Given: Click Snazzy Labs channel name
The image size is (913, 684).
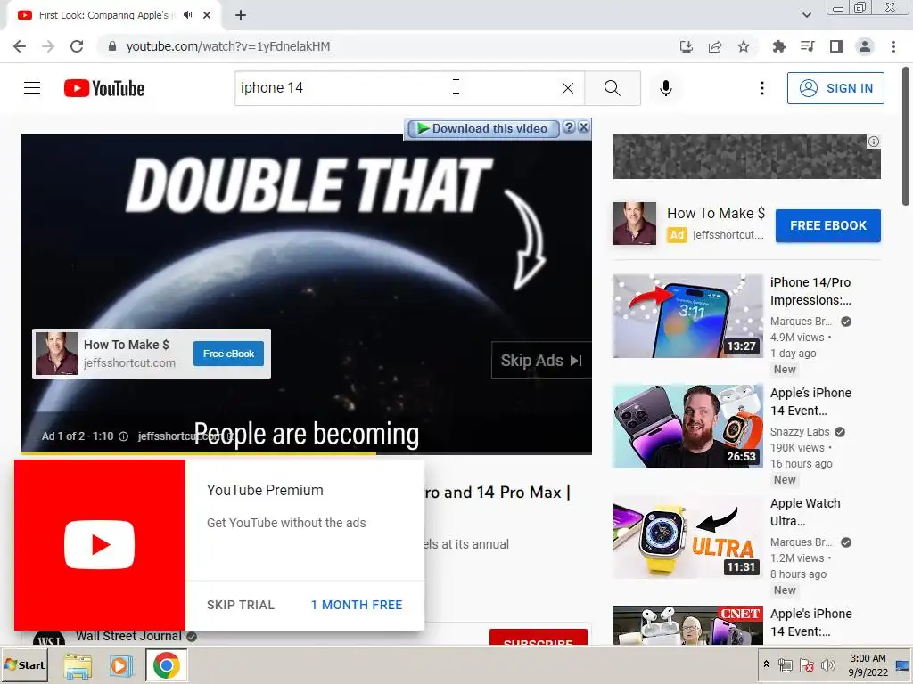Looking at the screenshot, I should tap(800, 432).
